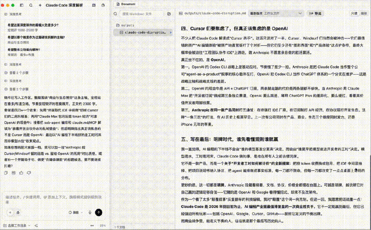Click the answer 短锐评 1500-2500 字

(x=22, y=30)
